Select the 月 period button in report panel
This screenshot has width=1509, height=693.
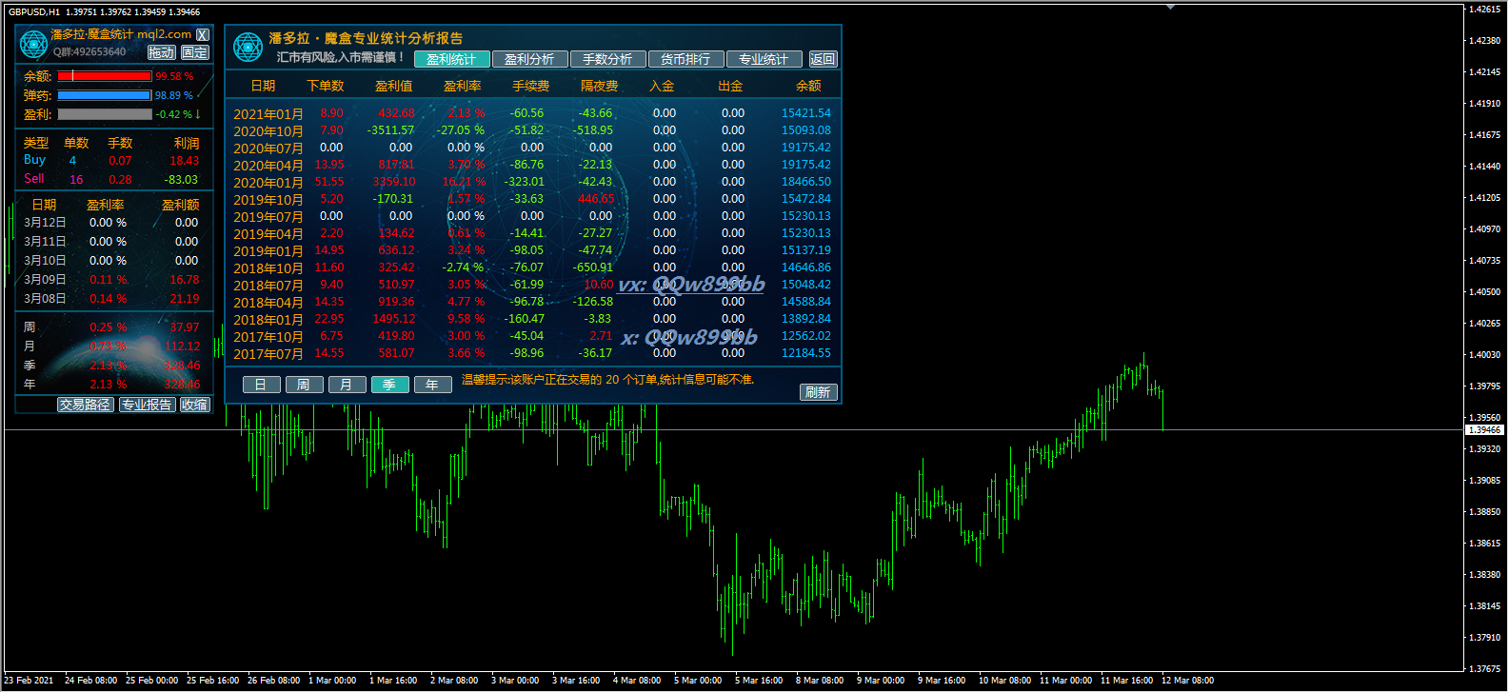tap(347, 385)
